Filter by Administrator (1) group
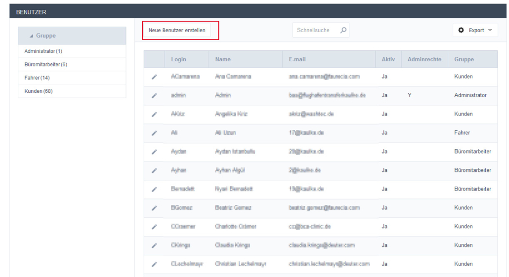This screenshot has width=509, height=277. coord(43,51)
